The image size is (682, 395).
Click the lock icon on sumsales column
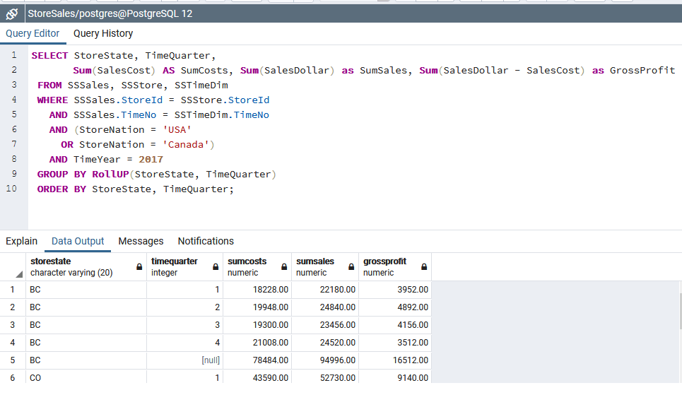point(351,267)
